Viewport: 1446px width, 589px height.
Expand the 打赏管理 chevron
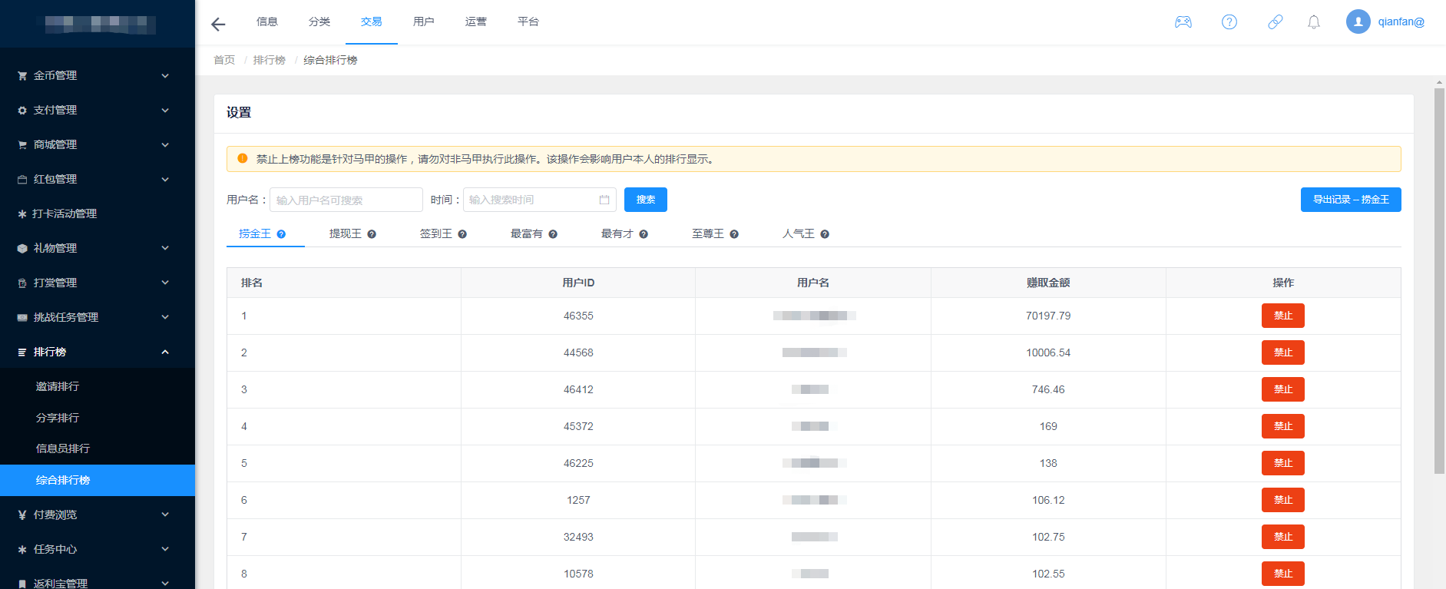[x=165, y=283]
